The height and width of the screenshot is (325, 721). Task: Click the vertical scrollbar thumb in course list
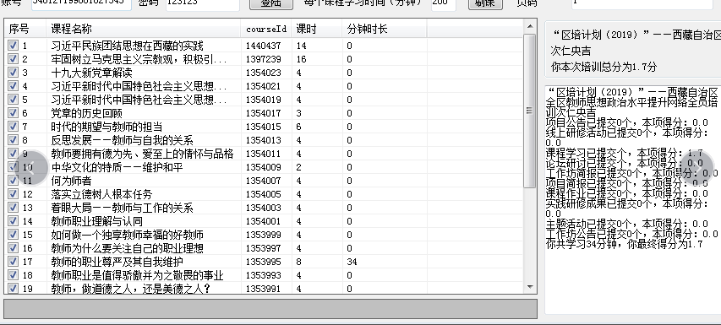[530, 111]
